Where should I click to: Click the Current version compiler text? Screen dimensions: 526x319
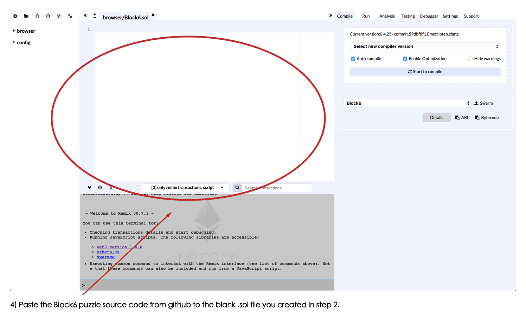click(x=404, y=34)
